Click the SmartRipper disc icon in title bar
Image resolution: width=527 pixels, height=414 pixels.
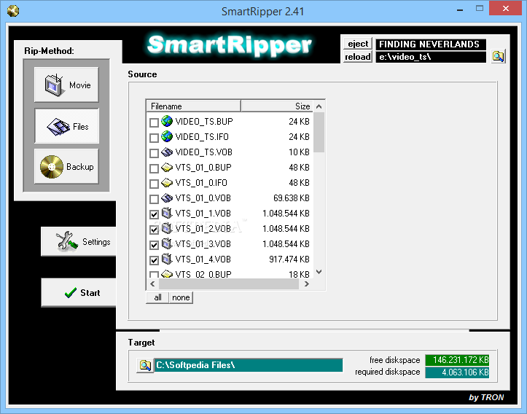(13, 11)
